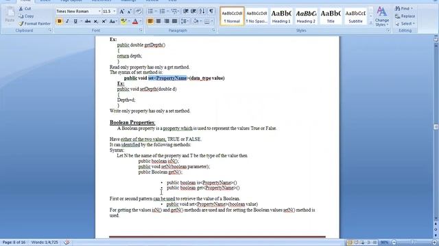The width and height of the screenshot is (439, 246).
Task: Apply the Title style
Action: 331,16
